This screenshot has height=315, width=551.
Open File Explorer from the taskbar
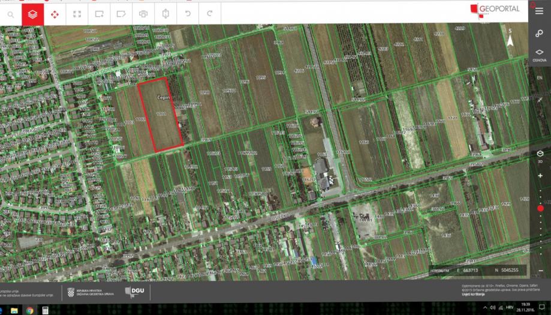(x=14, y=310)
